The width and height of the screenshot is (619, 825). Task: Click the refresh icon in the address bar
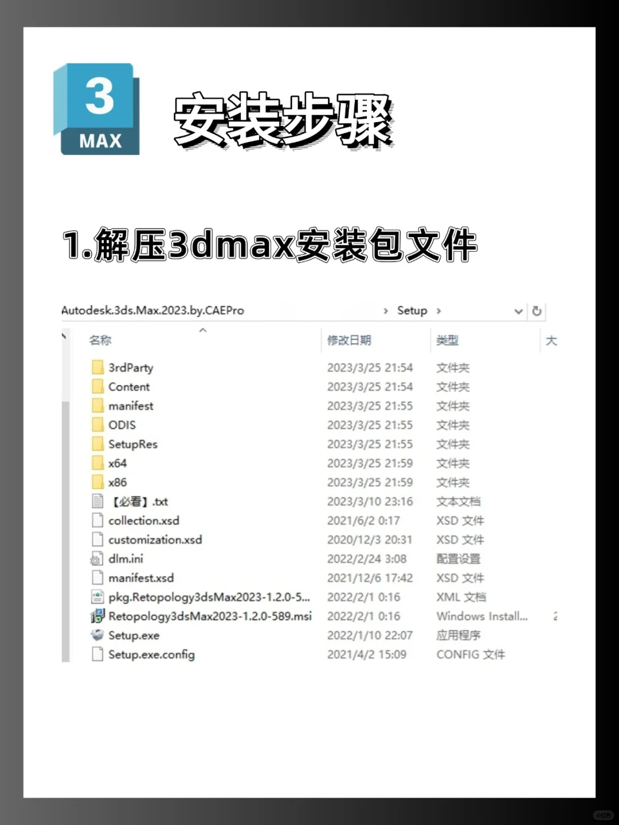[x=536, y=311]
